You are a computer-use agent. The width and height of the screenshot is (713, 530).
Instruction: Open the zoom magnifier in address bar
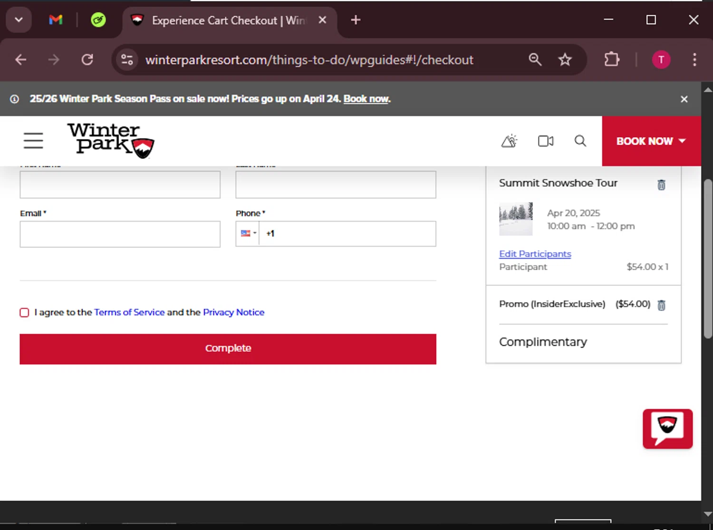coord(535,59)
